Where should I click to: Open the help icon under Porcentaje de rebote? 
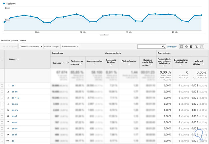pos(111,65)
